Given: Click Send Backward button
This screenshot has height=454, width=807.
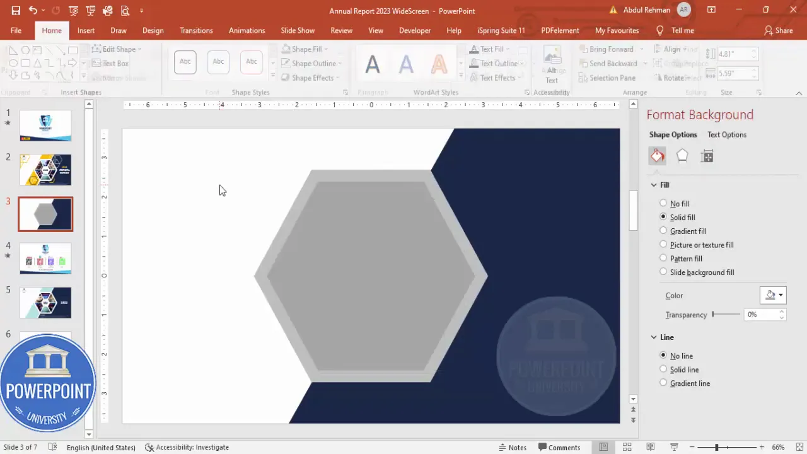Looking at the screenshot, I should [x=607, y=64].
